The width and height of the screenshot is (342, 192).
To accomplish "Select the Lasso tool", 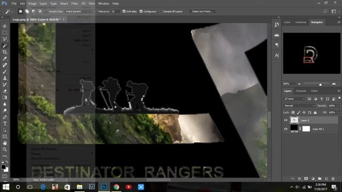I will click(5, 39).
